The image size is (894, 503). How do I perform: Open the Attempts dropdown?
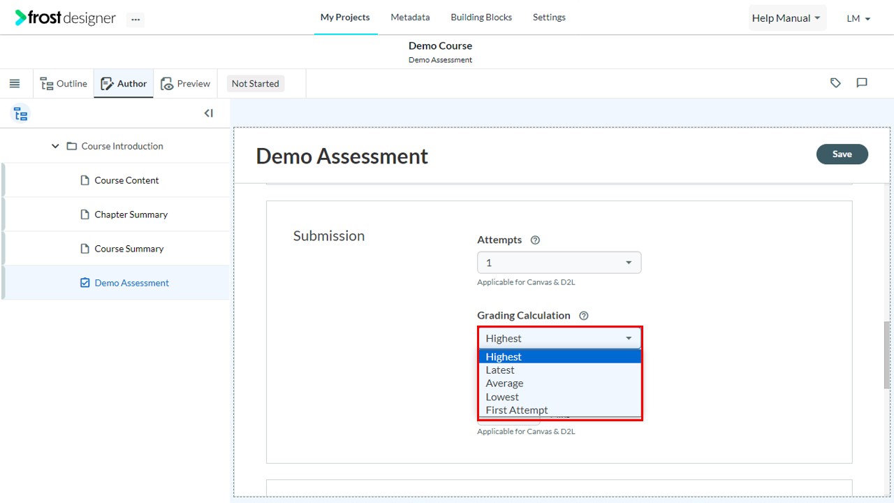(559, 263)
